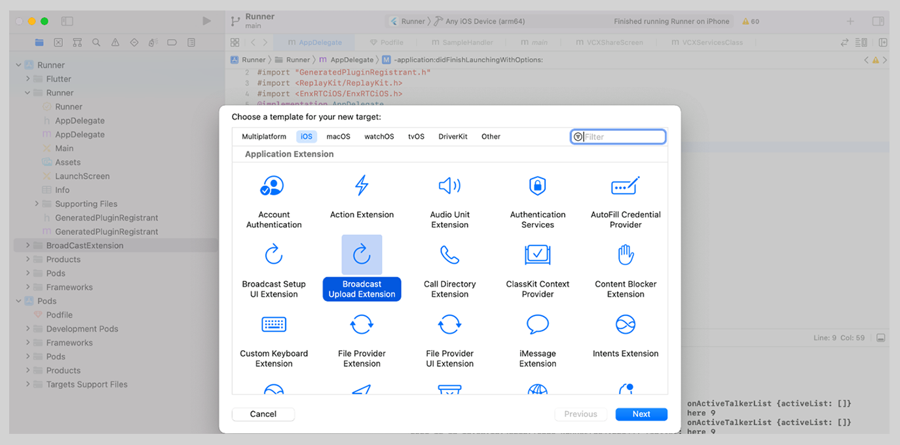This screenshot has width=900, height=445.
Task: Cancel the new target dialog
Action: click(x=263, y=414)
